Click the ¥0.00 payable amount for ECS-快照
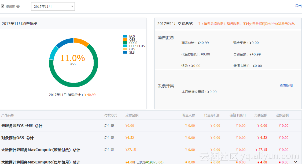 [130, 125]
